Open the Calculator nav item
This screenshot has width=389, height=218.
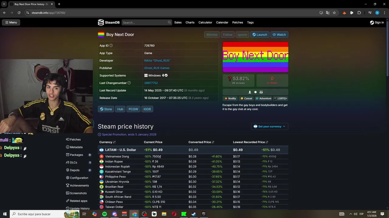tap(205, 22)
